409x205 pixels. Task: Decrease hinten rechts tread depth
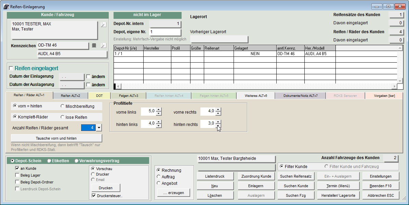point(218,126)
